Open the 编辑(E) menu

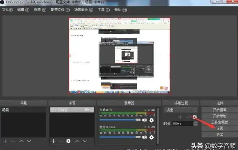pos(23,10)
